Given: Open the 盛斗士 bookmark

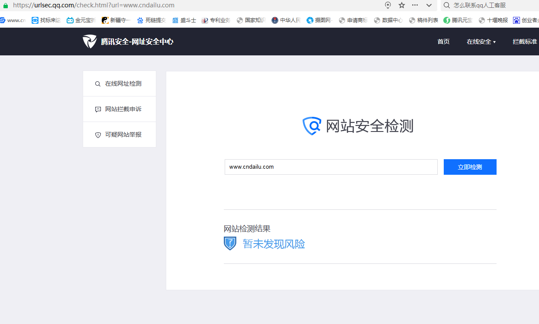Looking at the screenshot, I should pos(184,20).
